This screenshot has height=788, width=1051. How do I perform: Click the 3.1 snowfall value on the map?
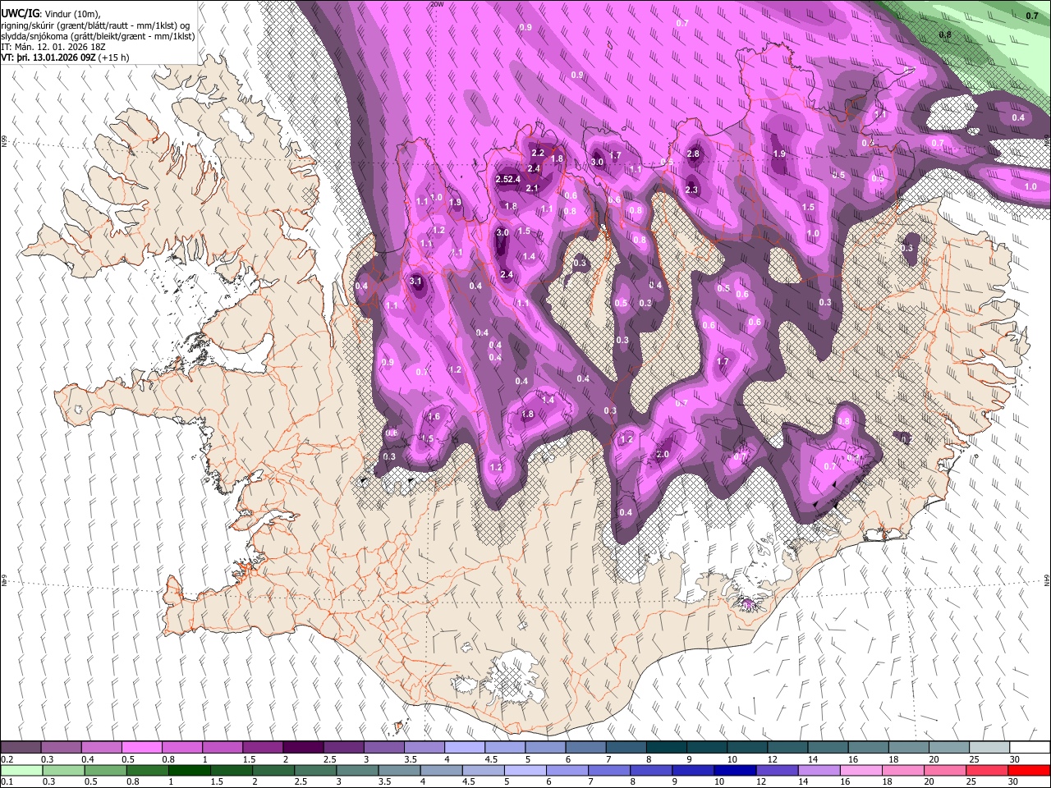(415, 282)
